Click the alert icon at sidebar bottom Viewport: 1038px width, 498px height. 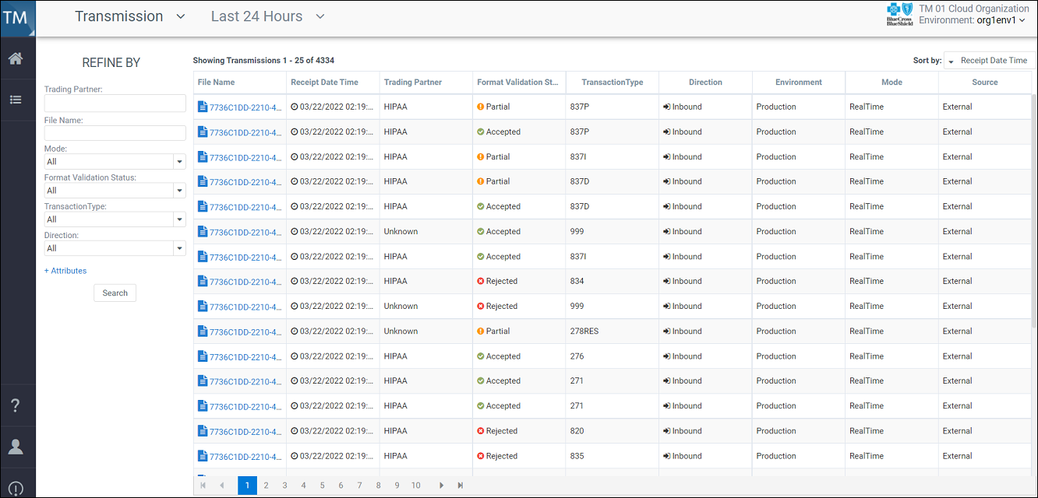(16, 488)
